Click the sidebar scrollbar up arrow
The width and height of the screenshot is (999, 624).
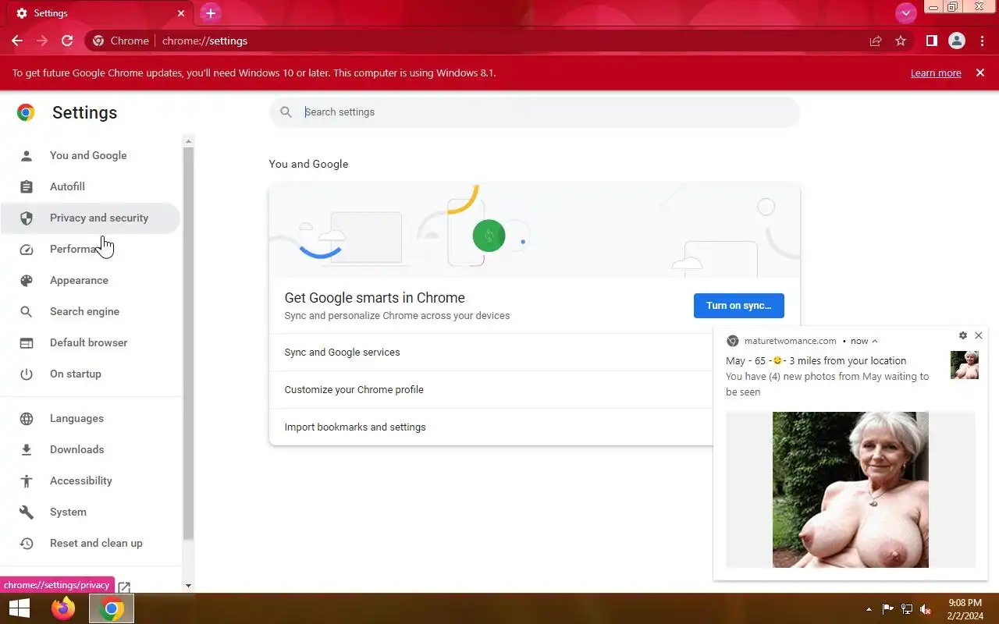coord(188,141)
